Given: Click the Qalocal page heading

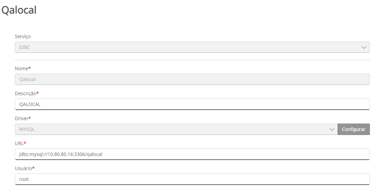Looking at the screenshot, I should click(19, 10).
